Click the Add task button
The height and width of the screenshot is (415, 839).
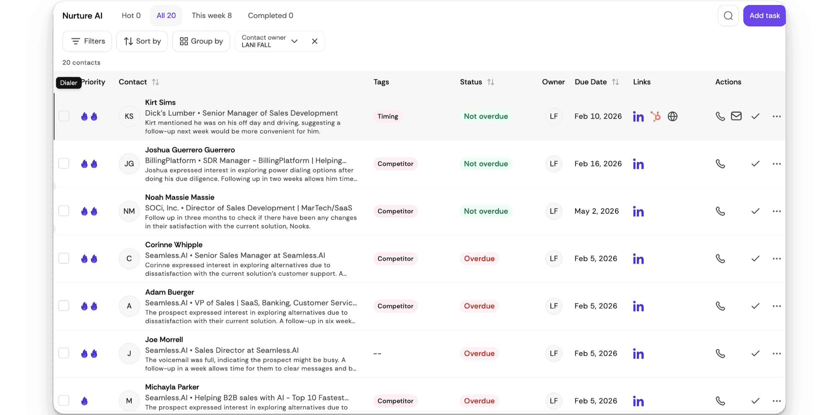coord(764,16)
